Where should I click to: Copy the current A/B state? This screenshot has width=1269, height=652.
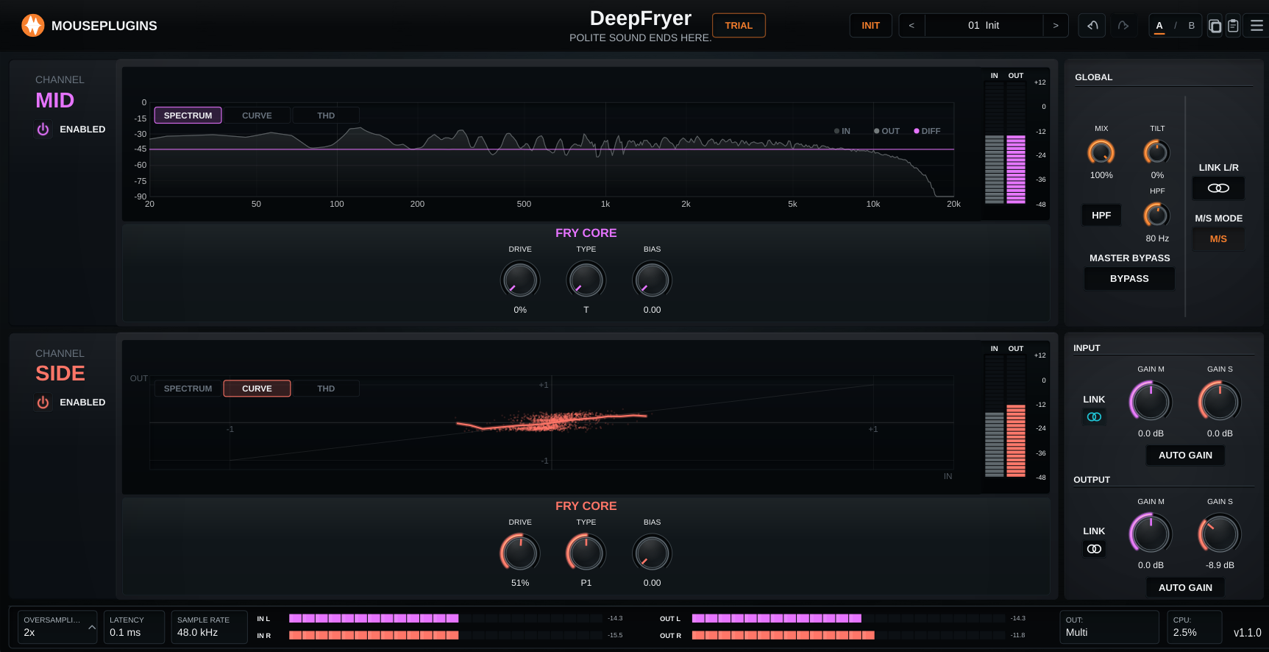point(1215,26)
